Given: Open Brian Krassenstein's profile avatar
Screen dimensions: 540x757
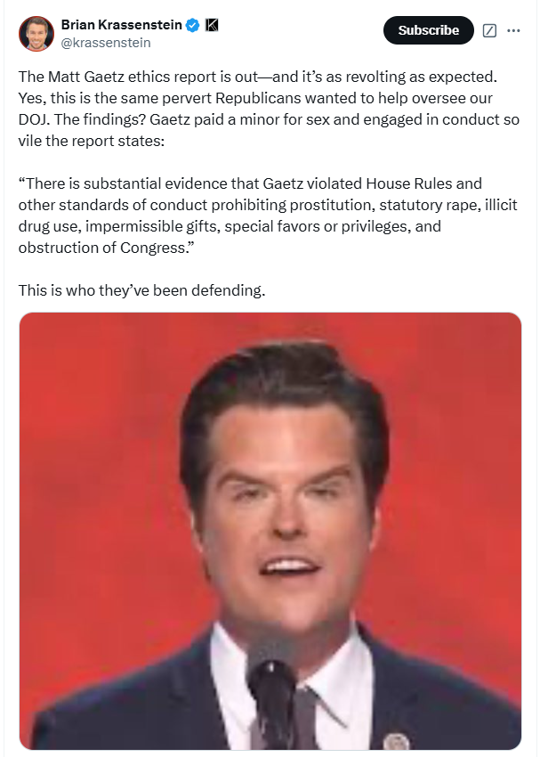Looking at the screenshot, I should tap(36, 33).
